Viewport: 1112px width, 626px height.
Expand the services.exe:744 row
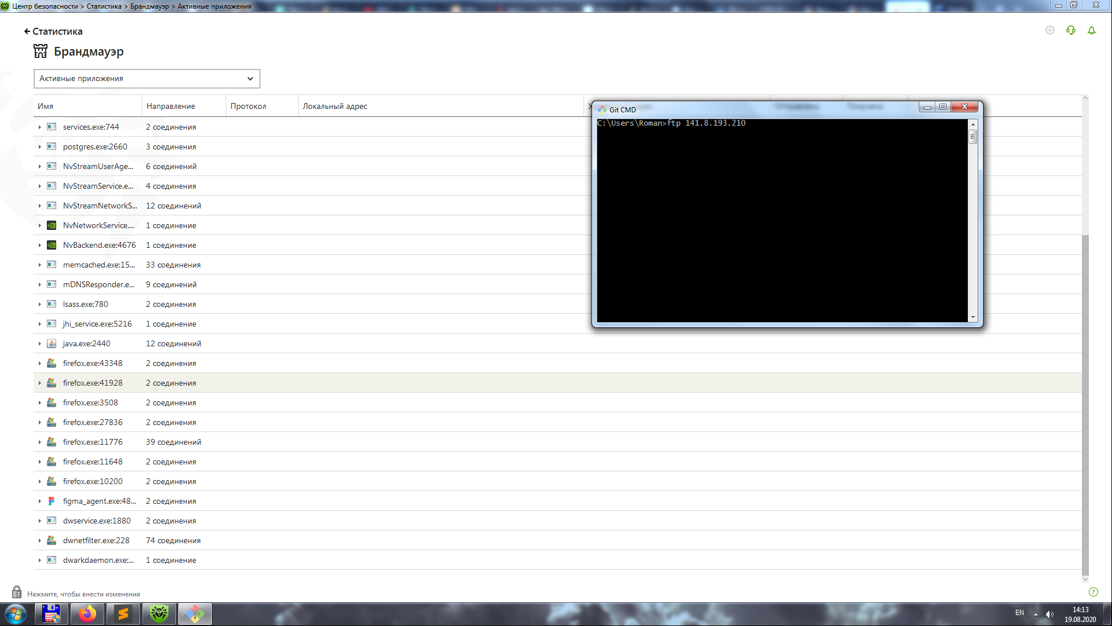click(x=40, y=127)
